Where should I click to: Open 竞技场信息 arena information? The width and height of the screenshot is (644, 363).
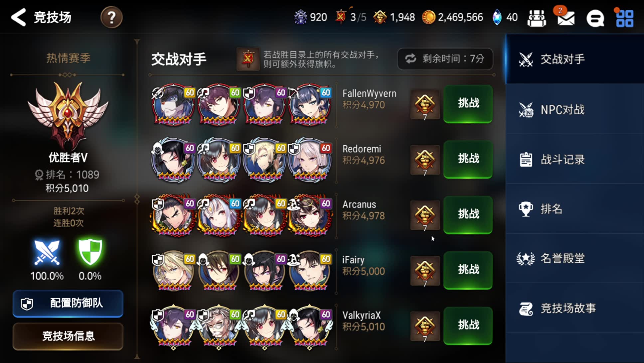pos(68,336)
